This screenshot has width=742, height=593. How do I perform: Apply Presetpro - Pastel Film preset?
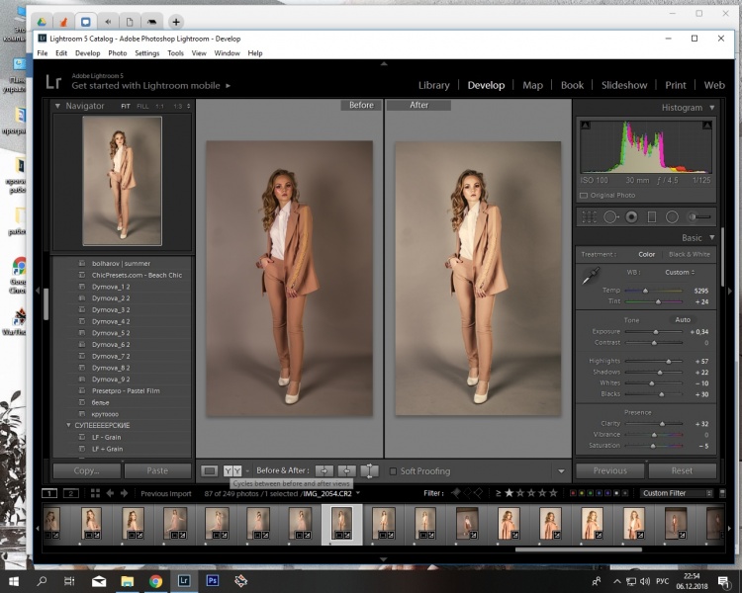coord(126,391)
